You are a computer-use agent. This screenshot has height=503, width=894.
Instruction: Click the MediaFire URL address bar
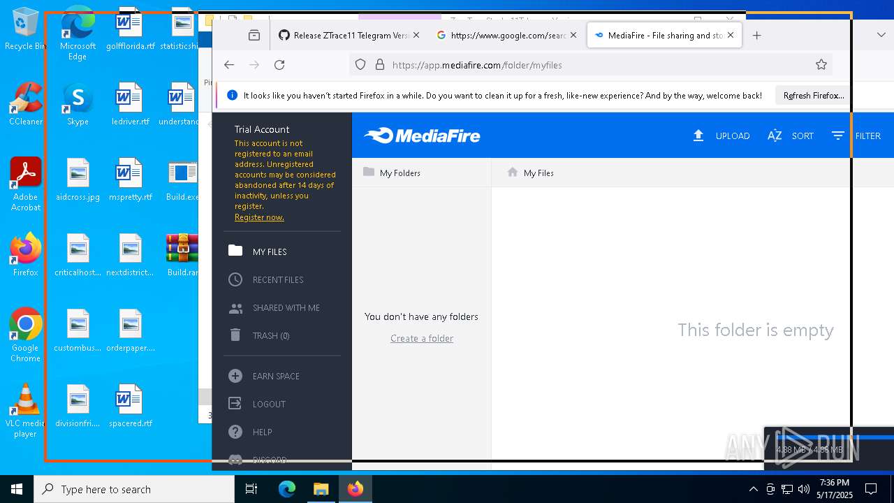point(590,65)
